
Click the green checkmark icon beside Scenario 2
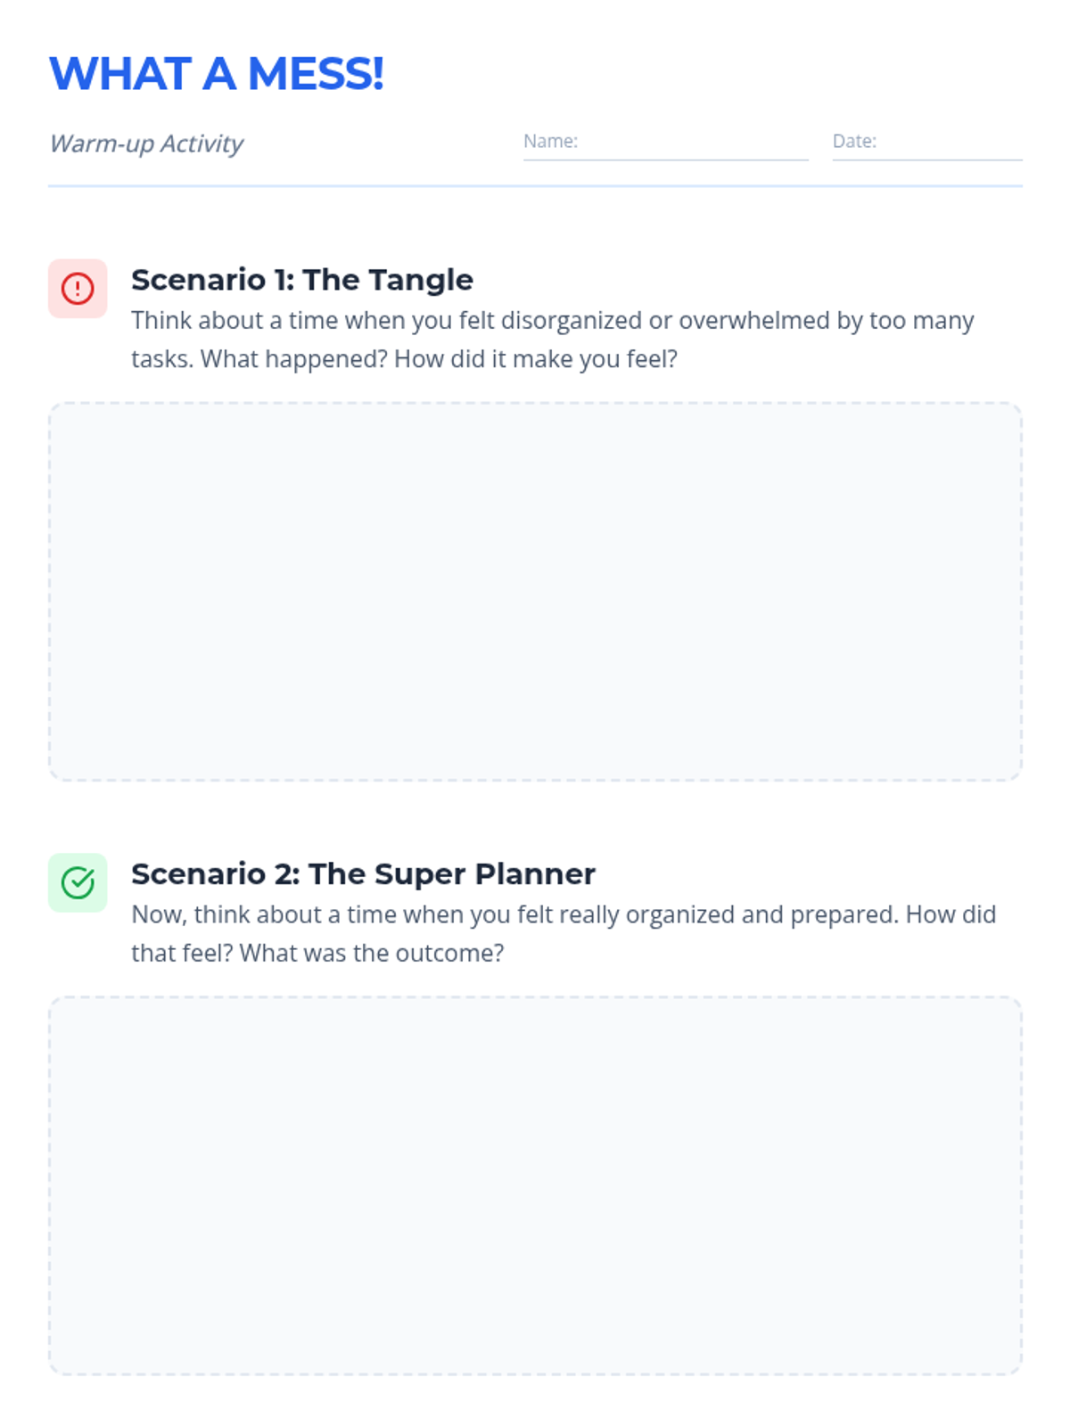(x=78, y=882)
